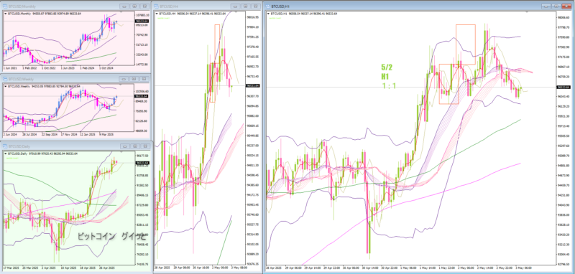Open the black triangle menu in Weekly chart header

(x=5, y=86)
